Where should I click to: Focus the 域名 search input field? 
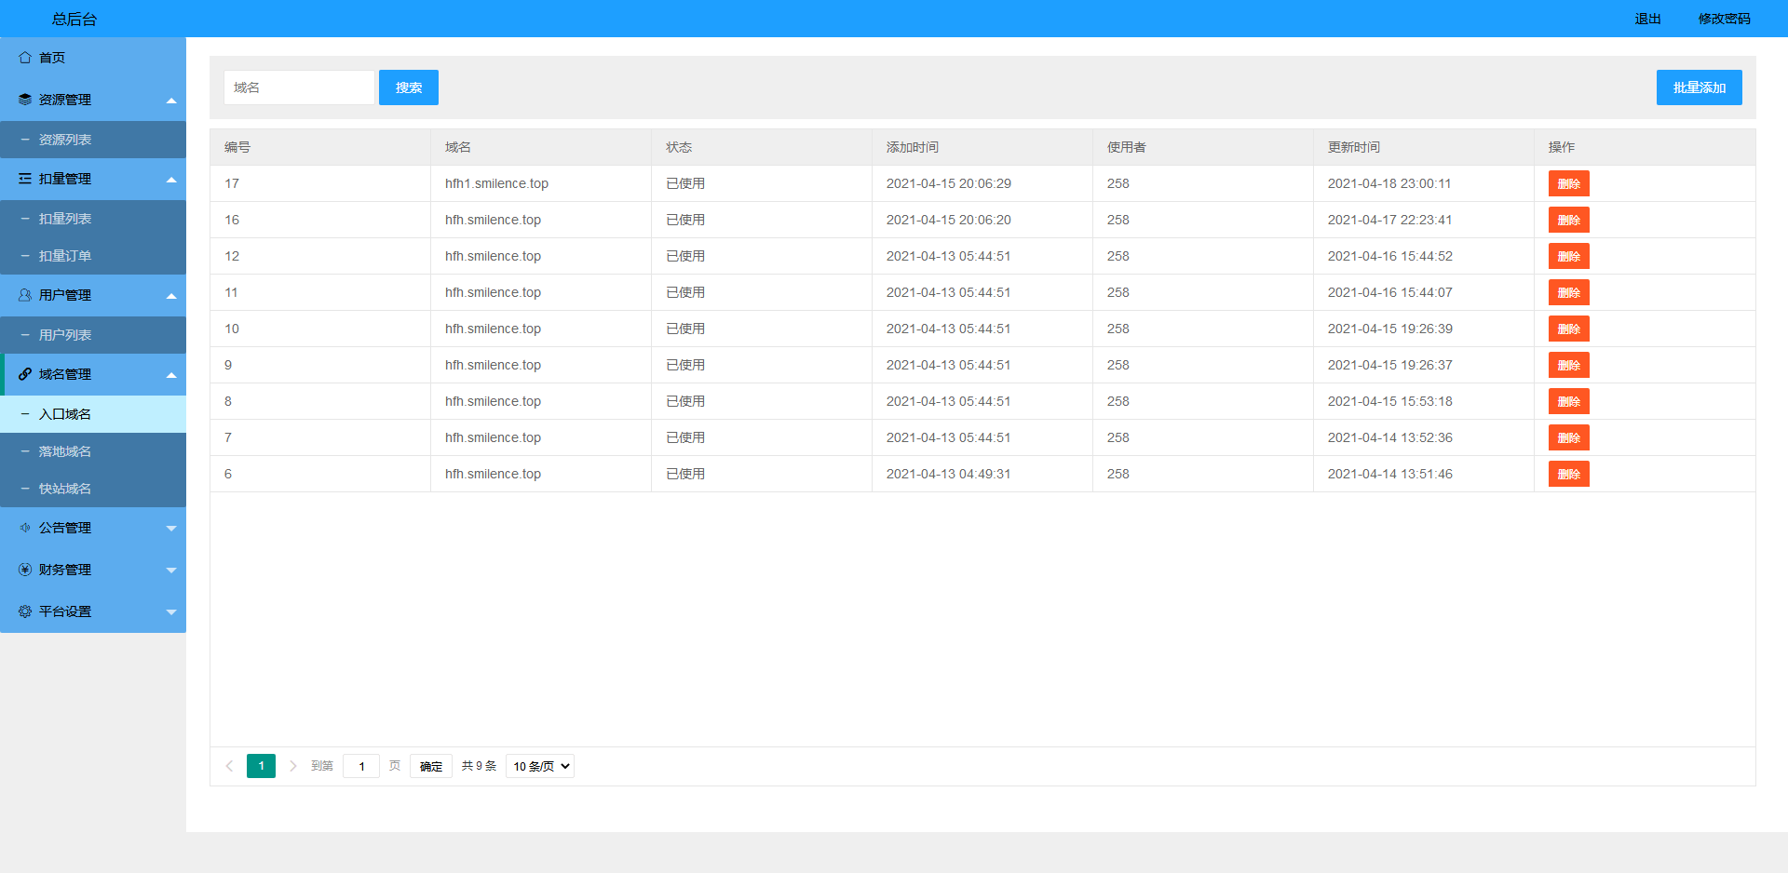tap(299, 87)
